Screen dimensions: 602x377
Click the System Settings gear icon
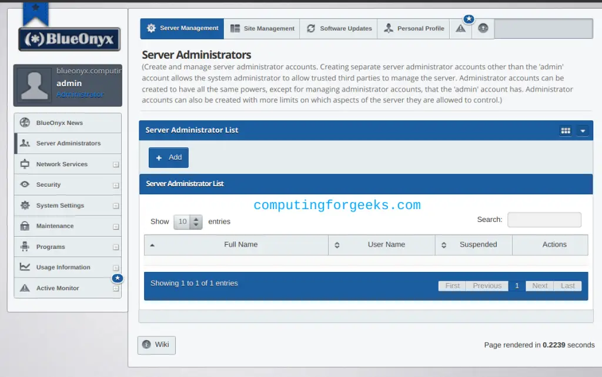(x=25, y=205)
